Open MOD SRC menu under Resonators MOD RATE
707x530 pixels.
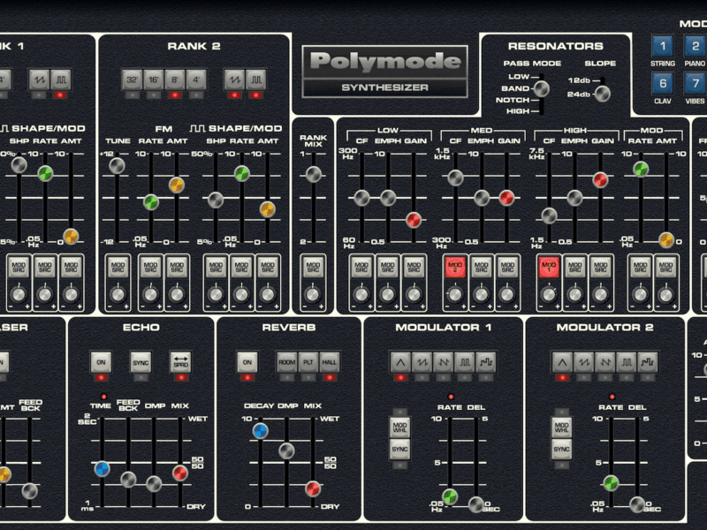pyautogui.click(x=640, y=268)
